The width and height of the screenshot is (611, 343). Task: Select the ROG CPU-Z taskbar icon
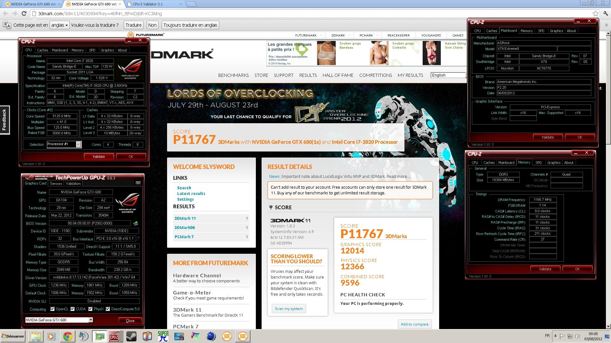coord(115,336)
